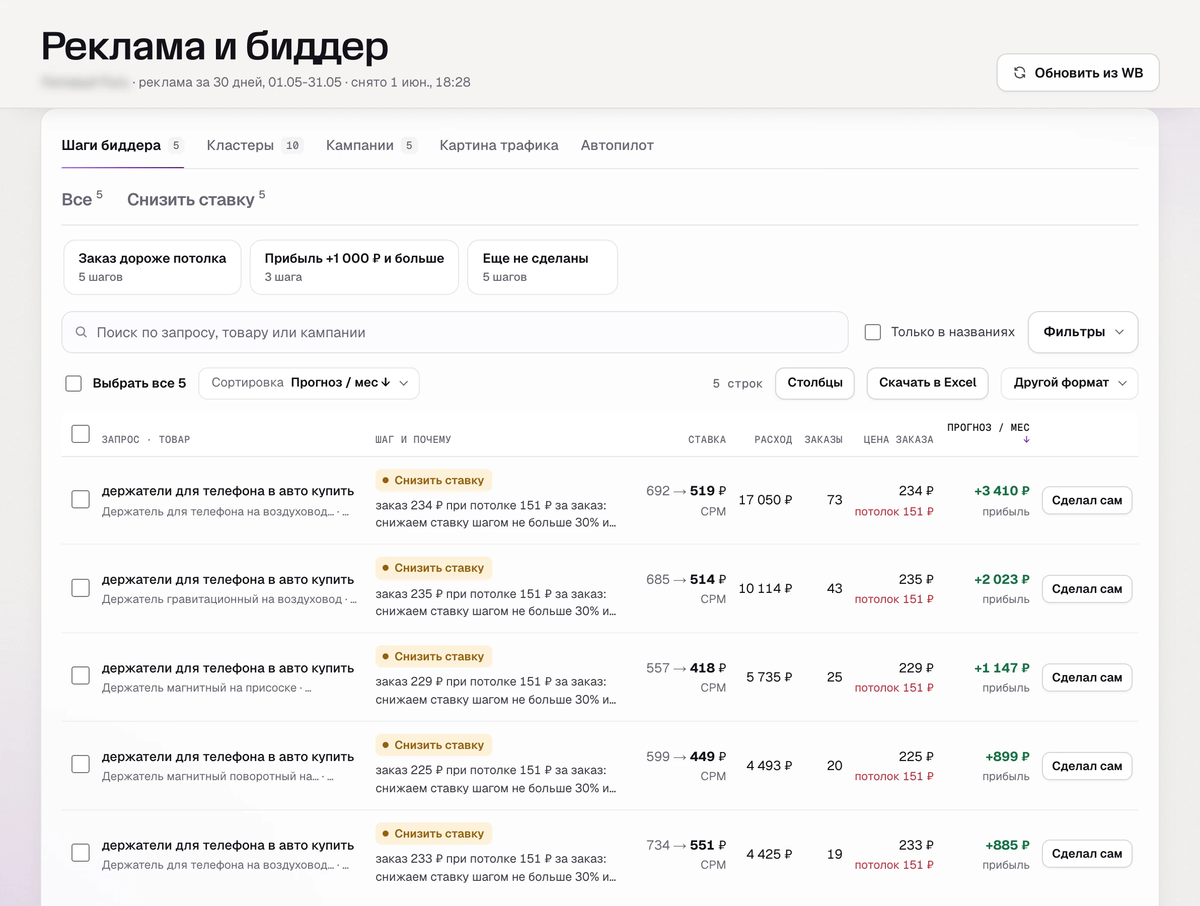Screen dimensions: 1200x906
Task: Open the Сортировка Прогноз / мес dropdown
Action: tap(309, 383)
